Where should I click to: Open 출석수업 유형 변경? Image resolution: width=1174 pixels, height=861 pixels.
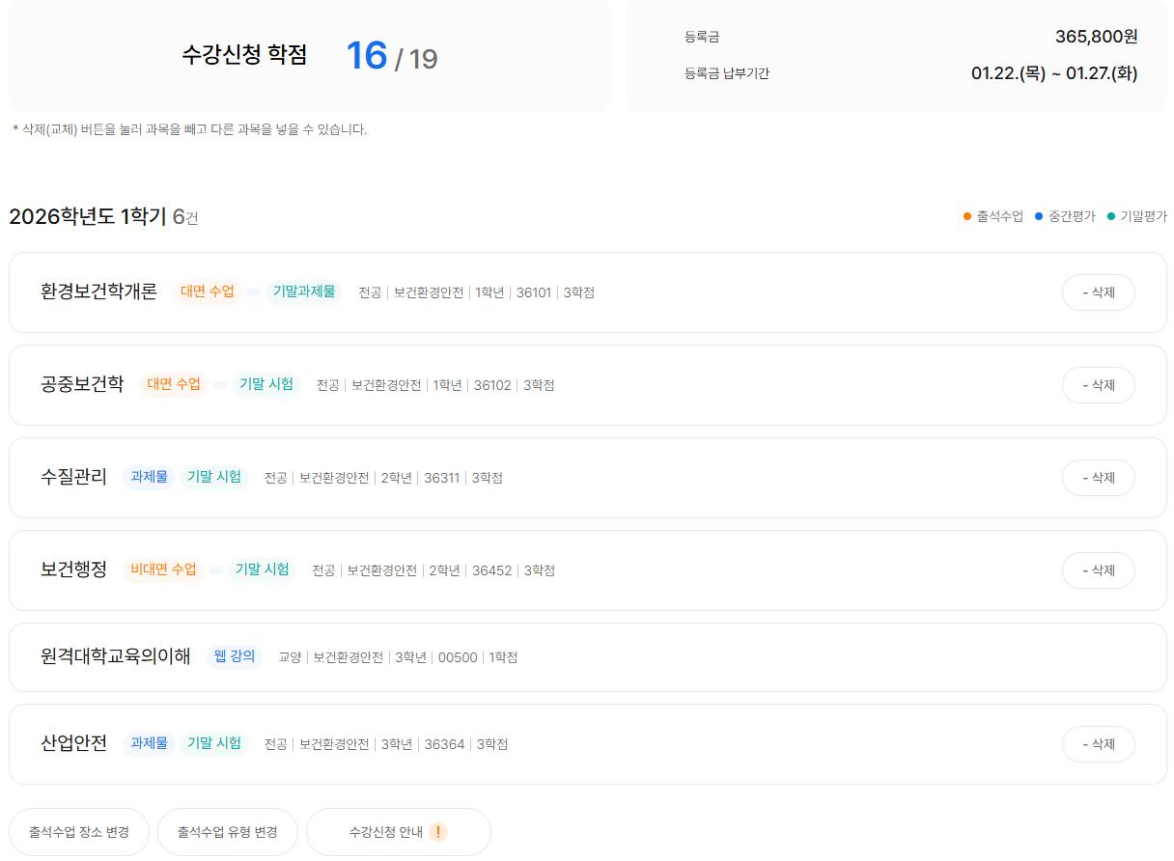228,832
